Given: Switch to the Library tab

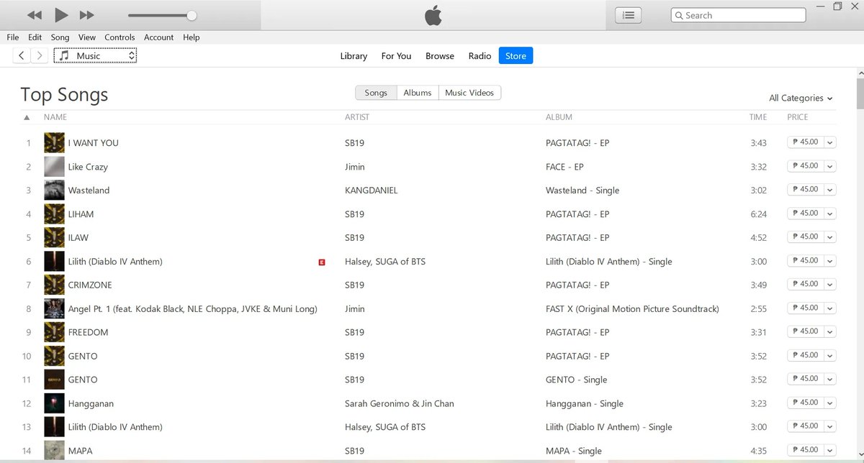Looking at the screenshot, I should (354, 56).
